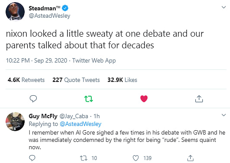
Task: Share Guy McFly's reply
Action: (190, 158)
